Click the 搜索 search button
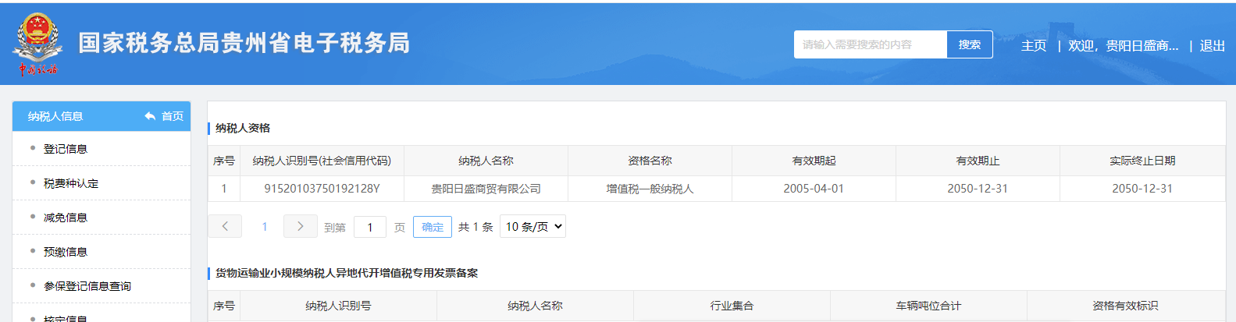 (x=969, y=44)
